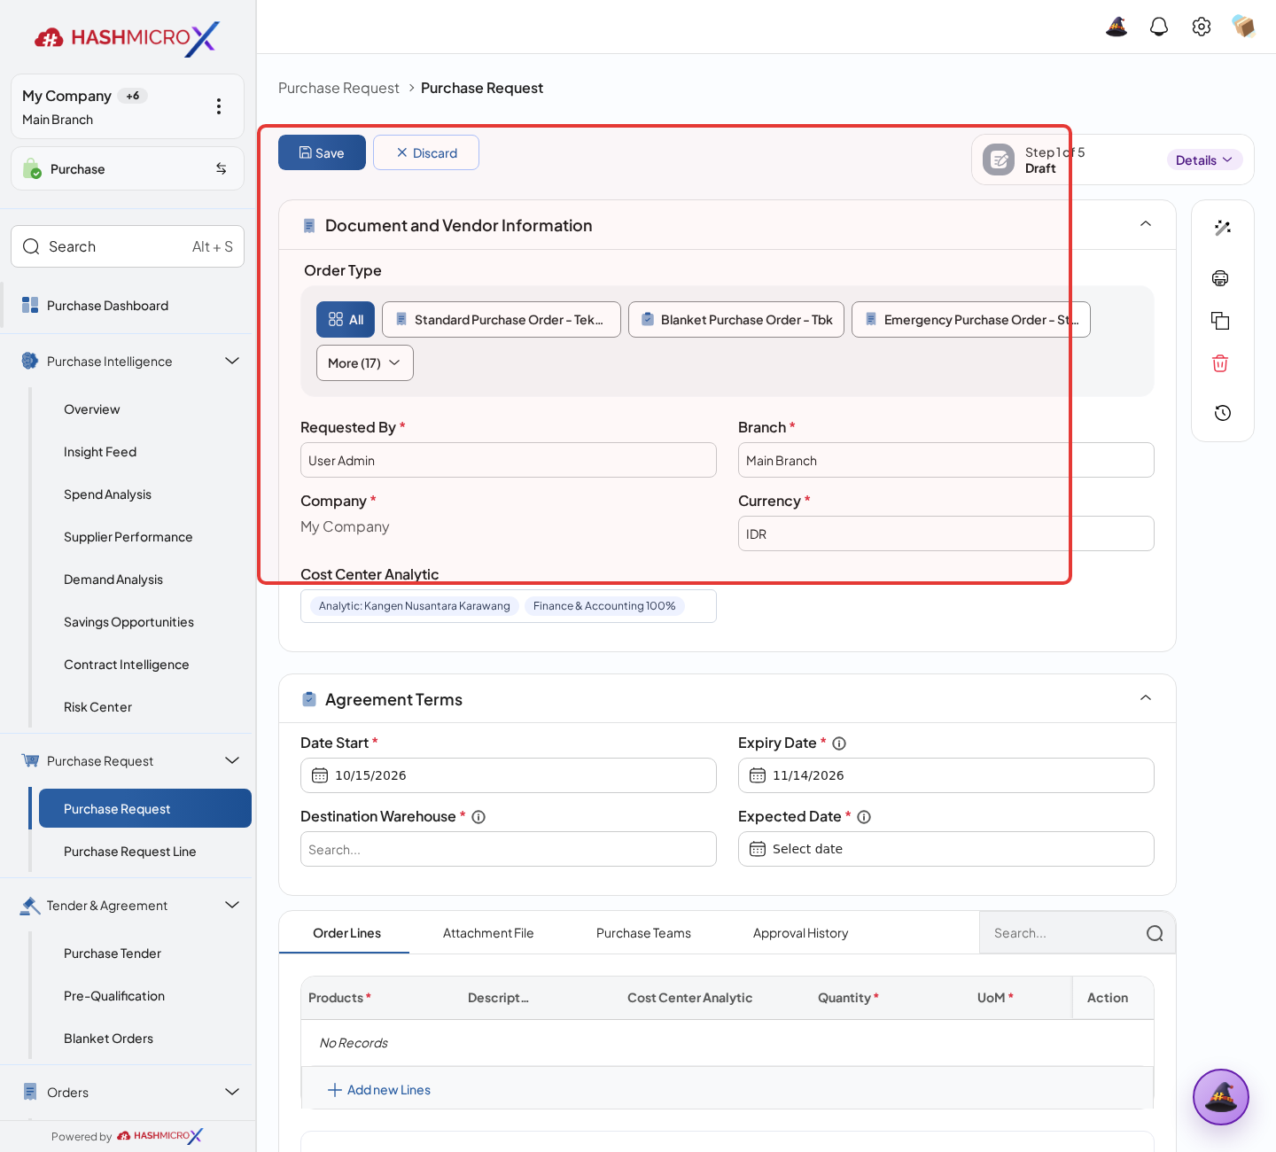The width and height of the screenshot is (1276, 1152).
Task: Switch to the Attachment File tab
Action: [488, 933]
